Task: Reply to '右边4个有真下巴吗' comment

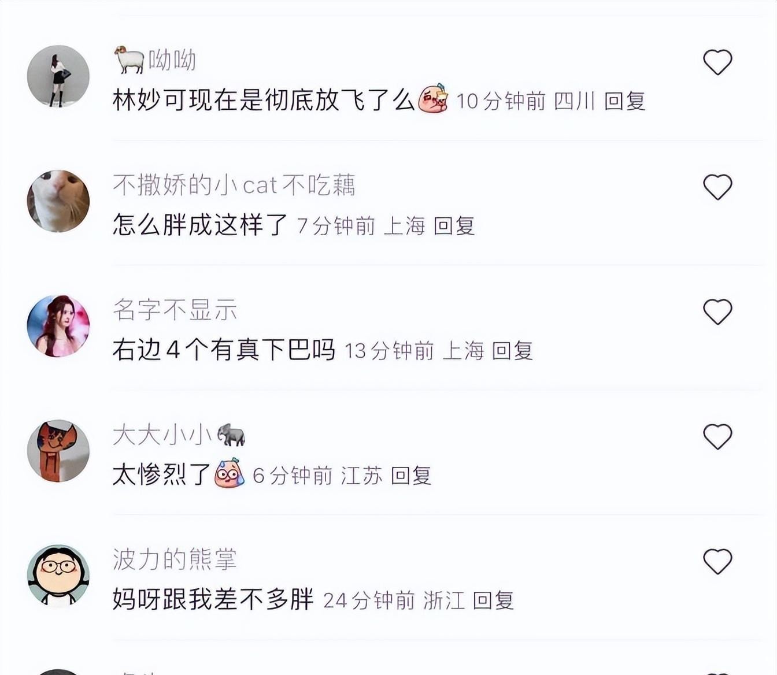Action: click(512, 350)
